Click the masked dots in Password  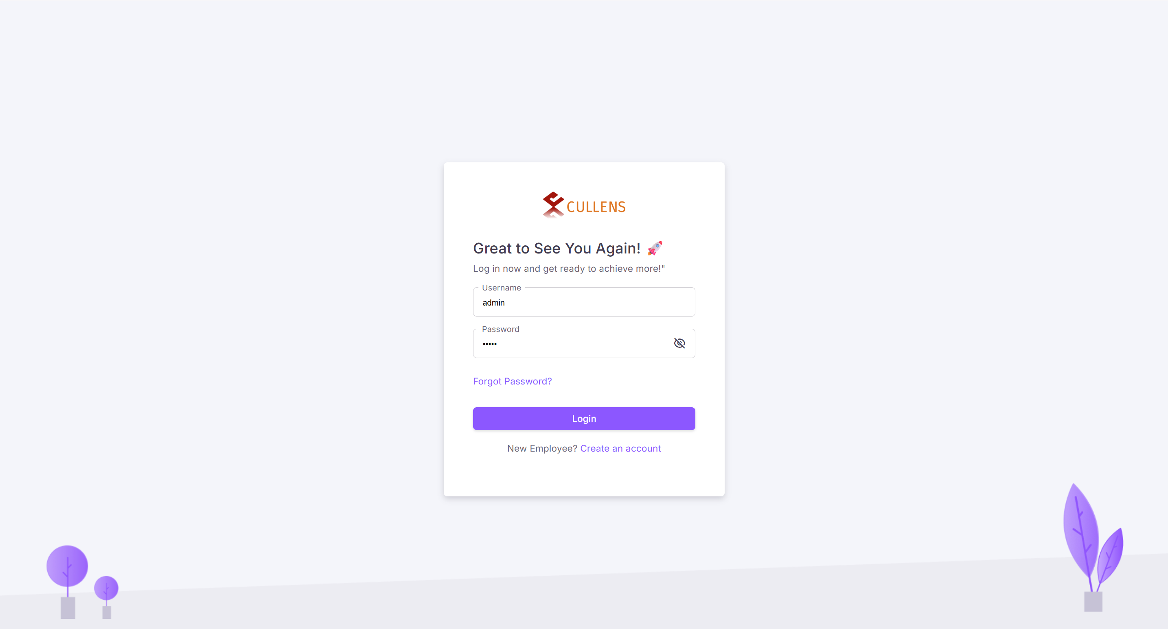click(490, 344)
